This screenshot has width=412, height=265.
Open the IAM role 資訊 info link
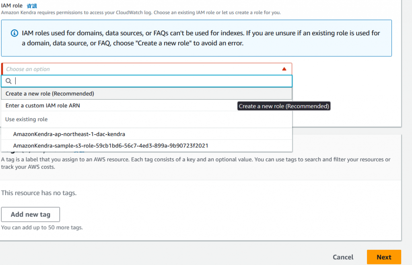pos(32,6)
